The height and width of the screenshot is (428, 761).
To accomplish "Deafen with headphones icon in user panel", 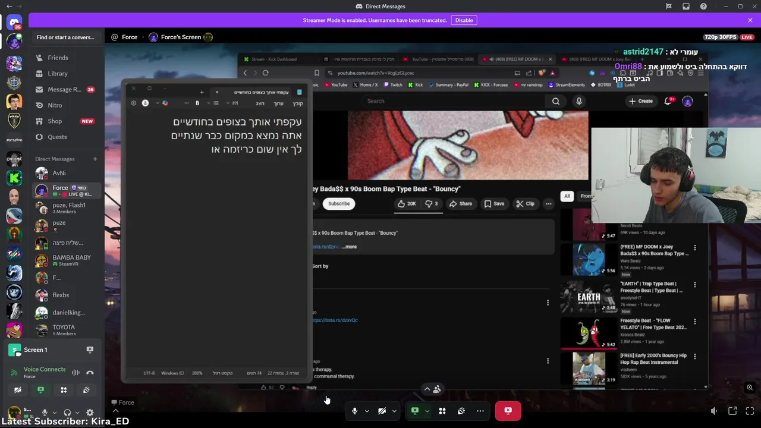I will pyautogui.click(x=67, y=412).
